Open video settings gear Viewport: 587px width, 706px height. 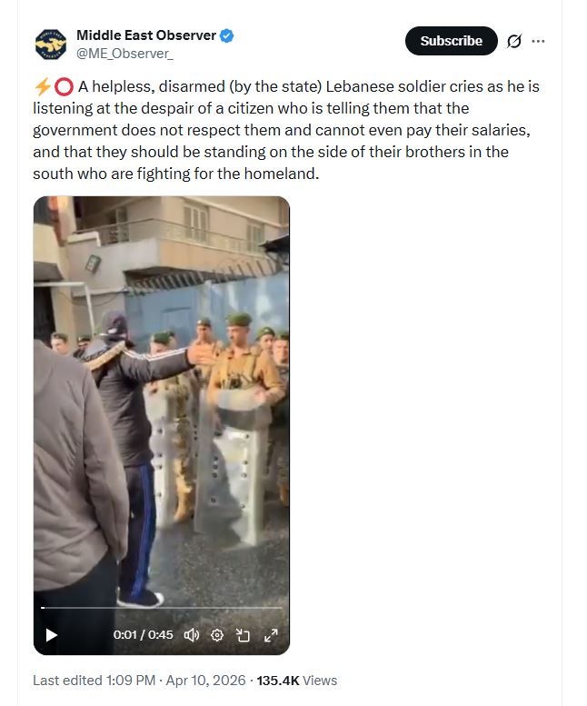click(217, 635)
